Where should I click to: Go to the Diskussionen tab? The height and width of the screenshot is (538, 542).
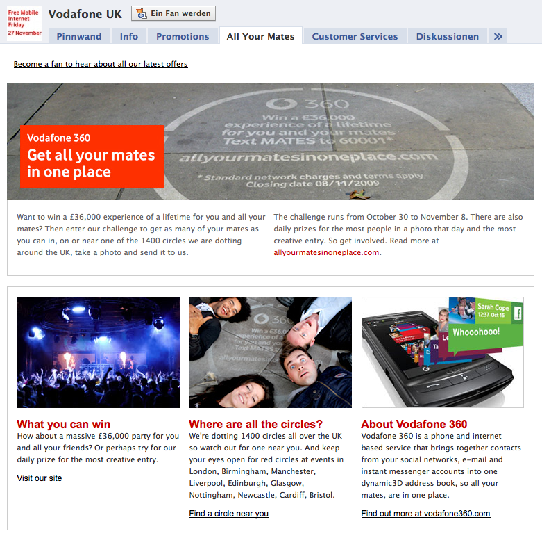point(448,36)
